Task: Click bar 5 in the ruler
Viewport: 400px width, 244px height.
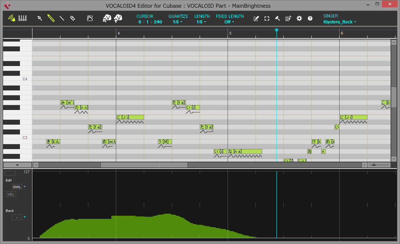Action: [230, 33]
